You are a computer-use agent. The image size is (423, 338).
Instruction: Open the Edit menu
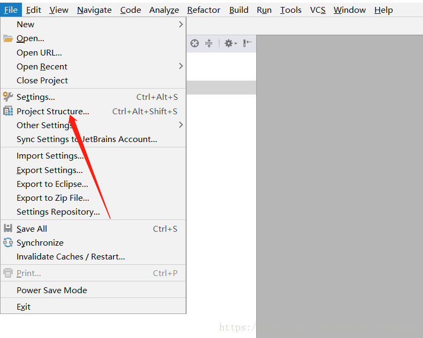click(34, 10)
